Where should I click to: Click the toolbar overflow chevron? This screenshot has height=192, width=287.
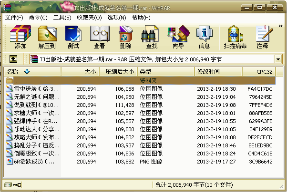click(x=281, y=26)
